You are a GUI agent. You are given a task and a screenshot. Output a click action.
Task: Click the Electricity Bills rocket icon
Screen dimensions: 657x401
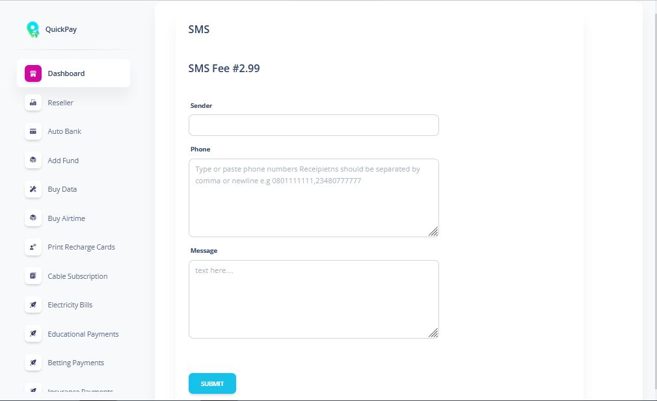(33, 305)
